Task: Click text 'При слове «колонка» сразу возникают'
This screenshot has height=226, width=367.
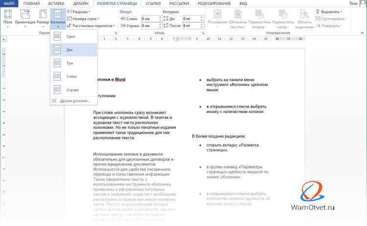Action: pos(130,112)
